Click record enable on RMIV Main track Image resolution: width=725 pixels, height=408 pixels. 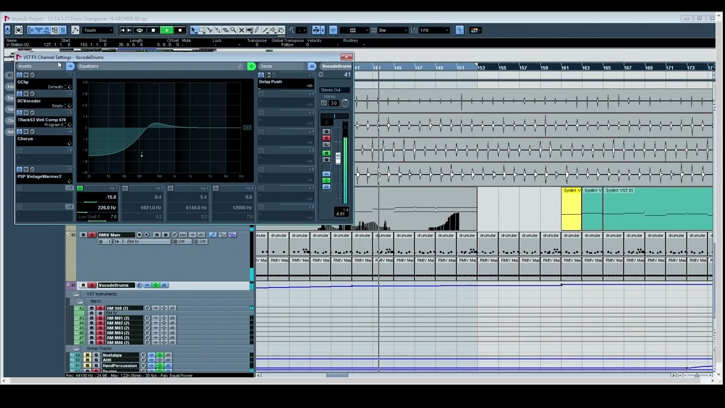(x=139, y=235)
